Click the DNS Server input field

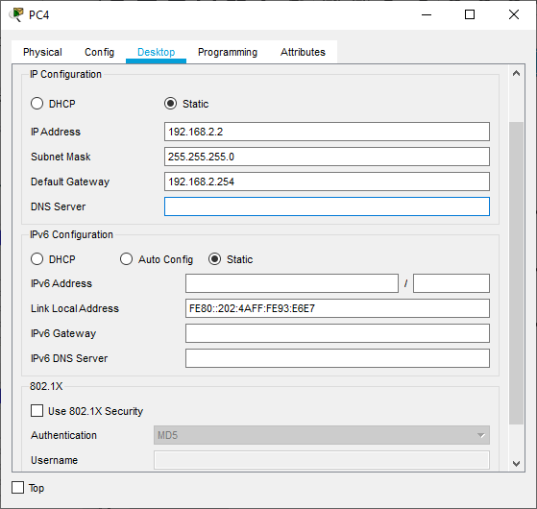(x=327, y=206)
